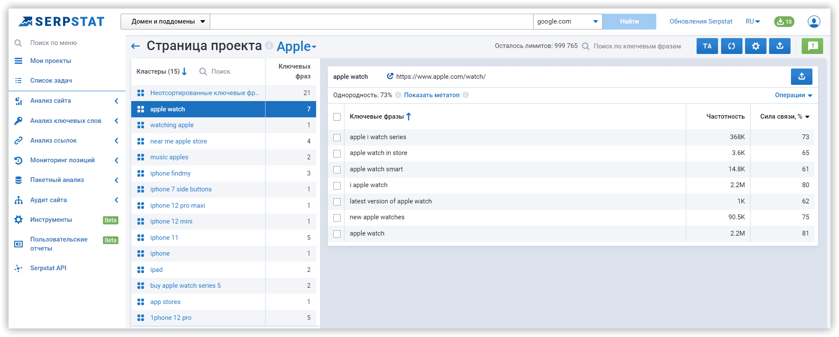Open the Сила связи, % sort dropdown

pyautogui.click(x=807, y=116)
